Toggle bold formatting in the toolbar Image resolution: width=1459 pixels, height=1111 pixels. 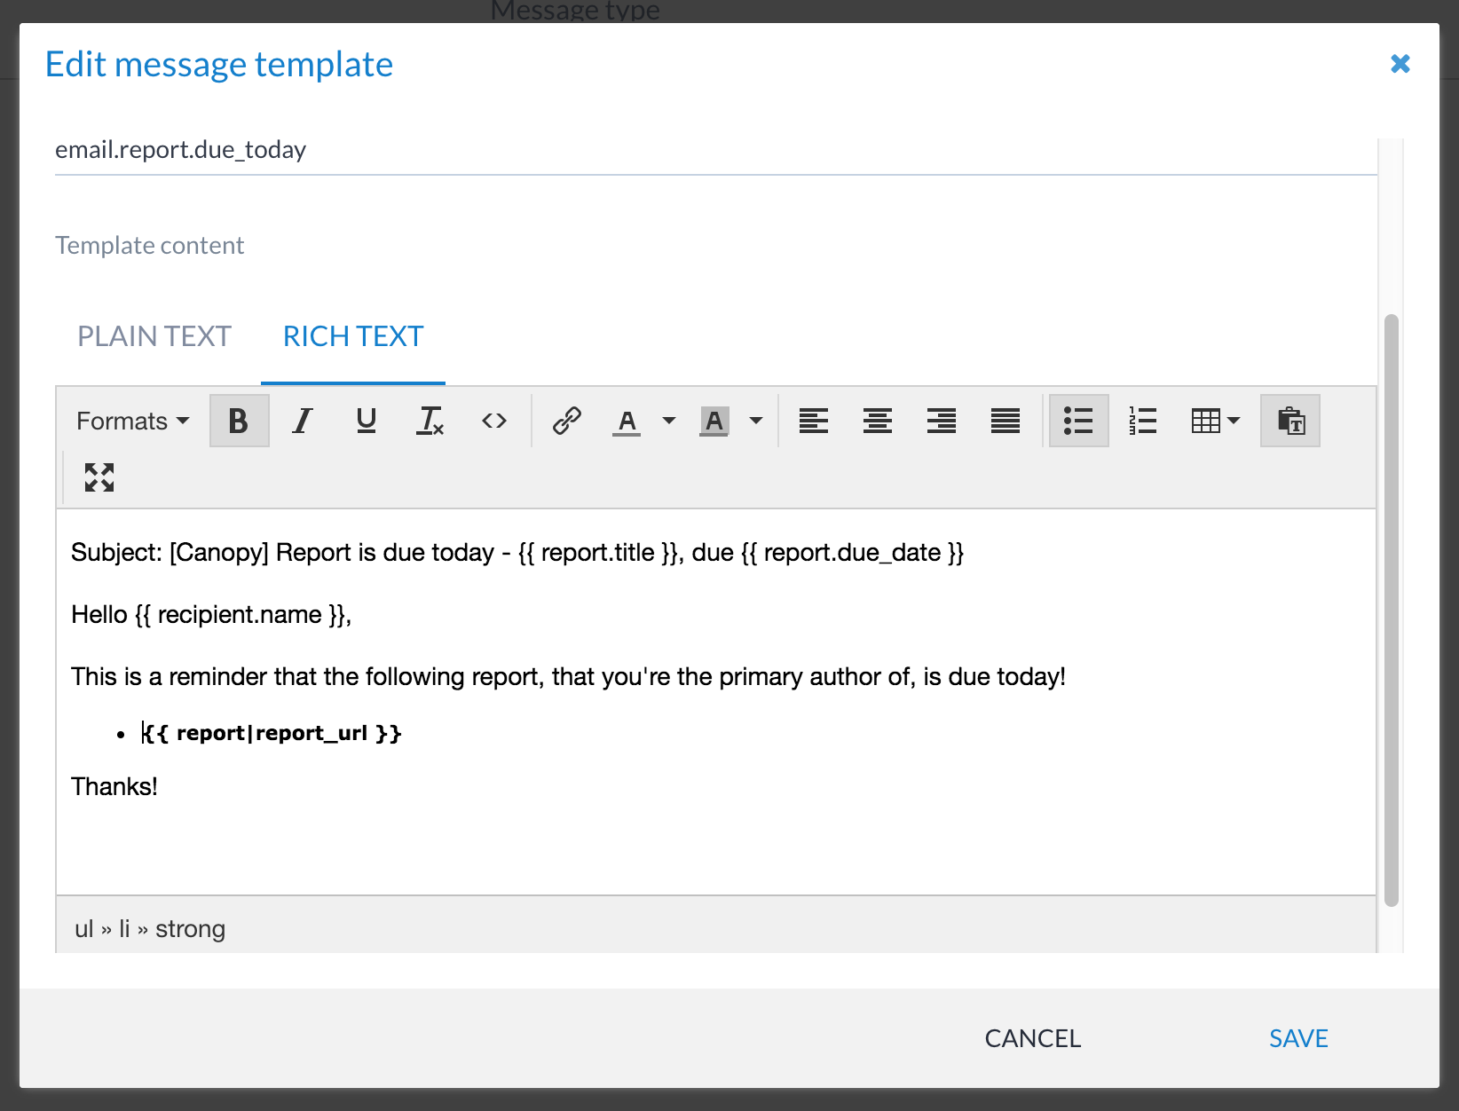[239, 421]
